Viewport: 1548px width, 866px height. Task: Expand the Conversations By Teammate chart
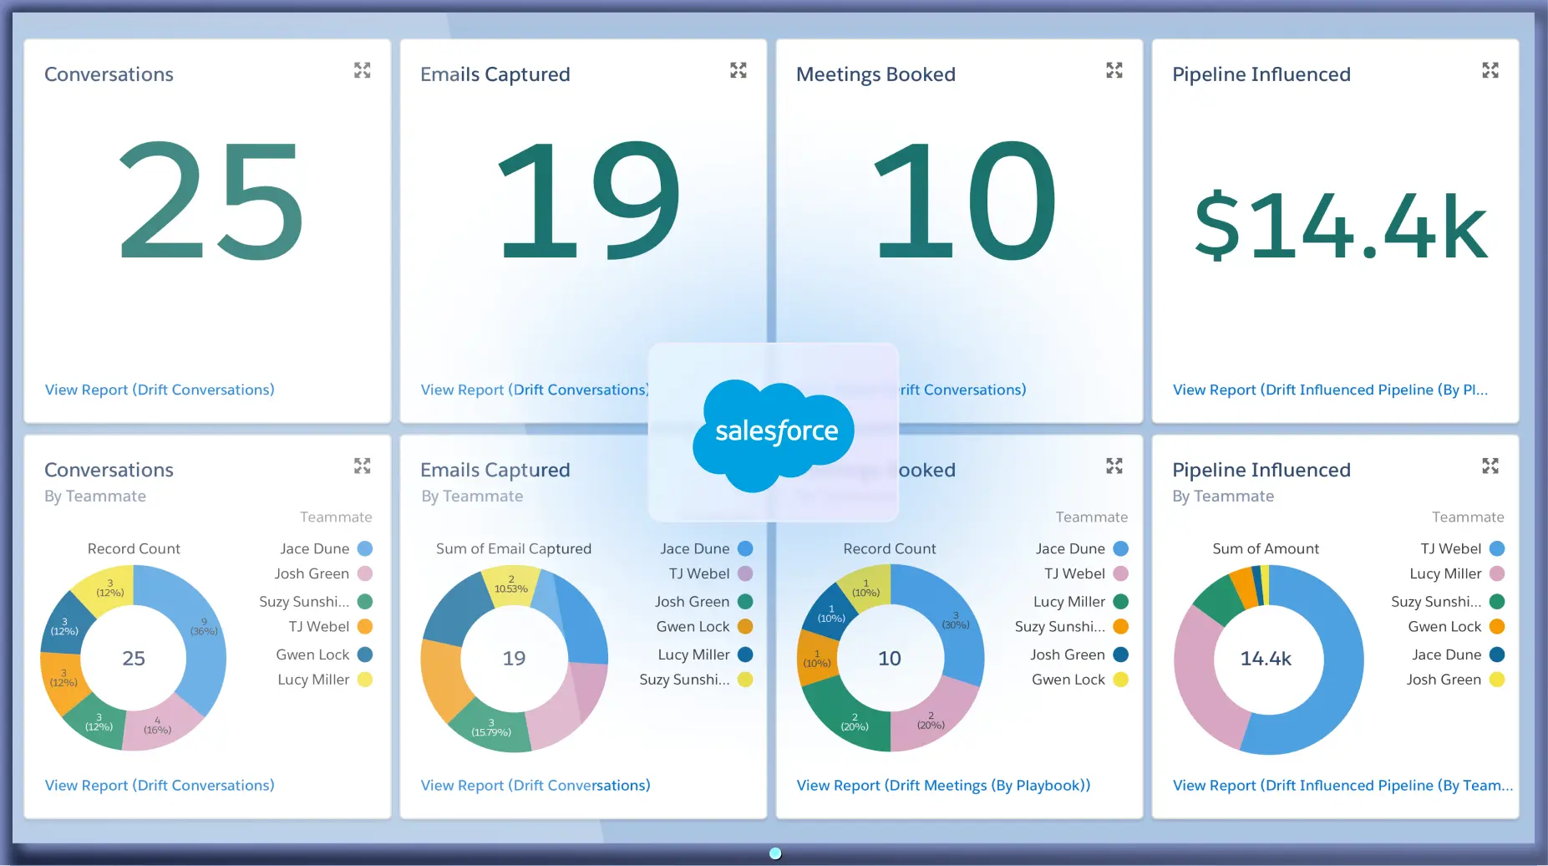[363, 466]
